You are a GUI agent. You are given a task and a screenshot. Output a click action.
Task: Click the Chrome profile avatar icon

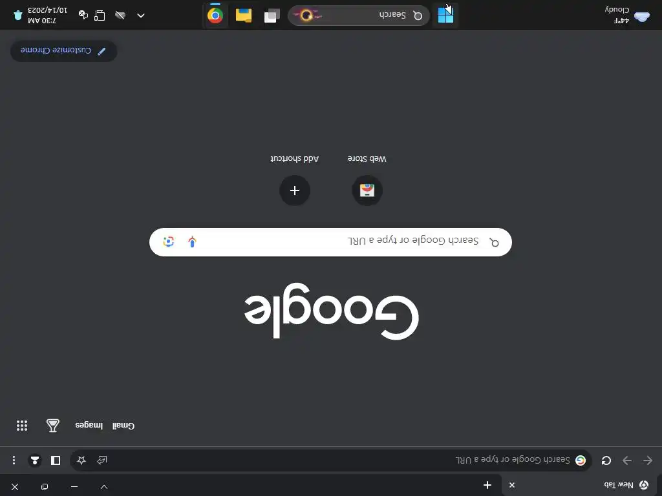pyautogui.click(x=35, y=460)
